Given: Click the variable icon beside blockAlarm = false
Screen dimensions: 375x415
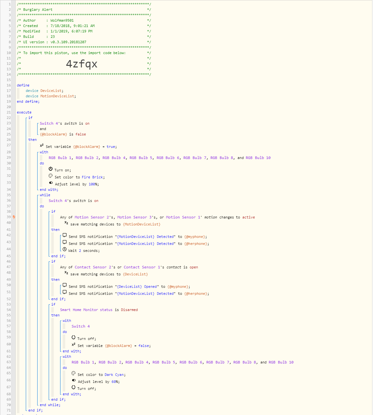Looking at the screenshot, I should (74, 344).
